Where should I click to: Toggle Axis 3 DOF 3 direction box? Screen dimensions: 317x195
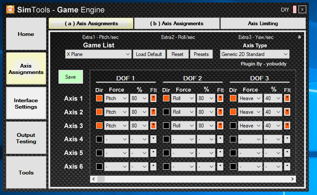(x=233, y=126)
